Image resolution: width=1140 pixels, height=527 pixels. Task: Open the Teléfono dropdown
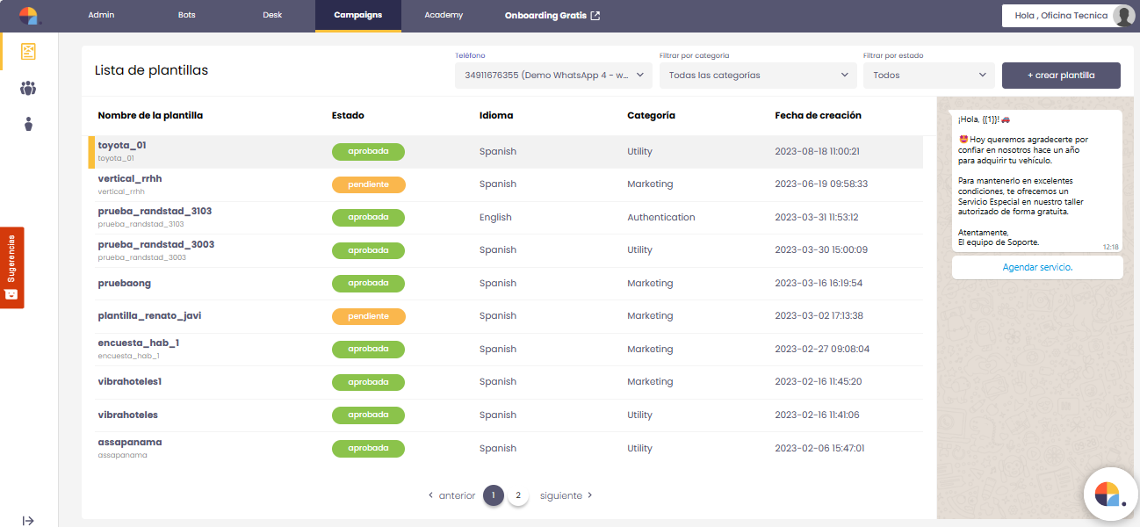pos(552,76)
